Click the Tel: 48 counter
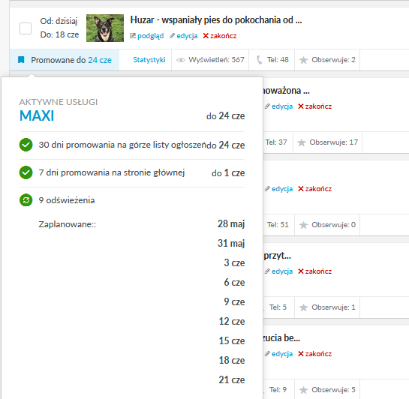Image resolution: width=409 pixels, height=399 pixels. pyautogui.click(x=278, y=60)
